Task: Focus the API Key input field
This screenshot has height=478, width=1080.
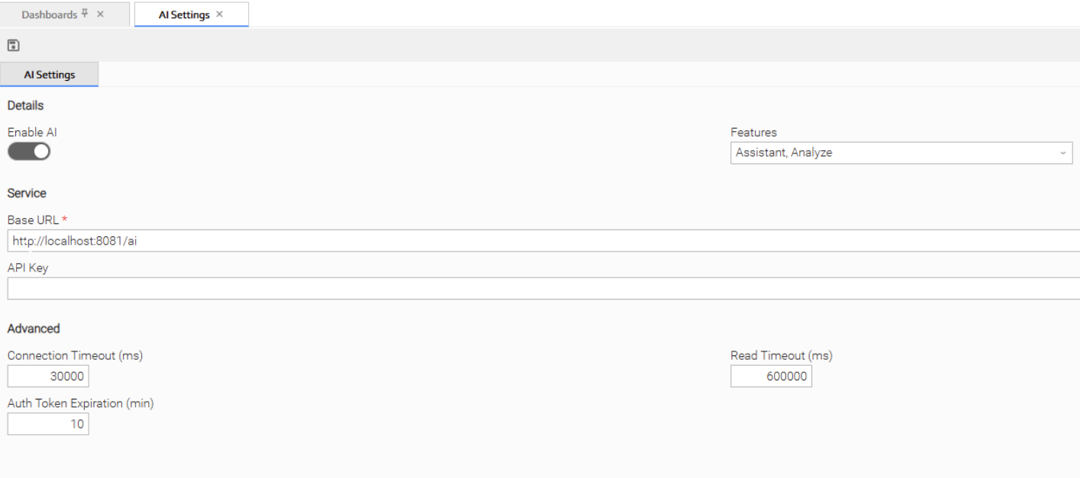Action: 534,289
